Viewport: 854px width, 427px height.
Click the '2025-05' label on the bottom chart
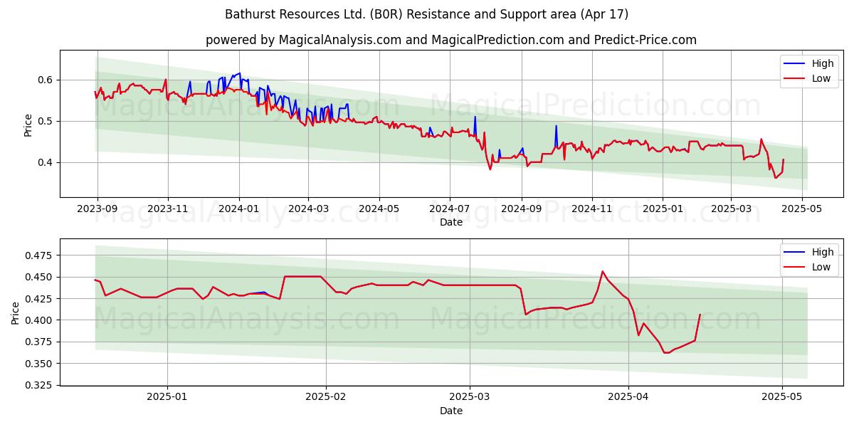782,397
